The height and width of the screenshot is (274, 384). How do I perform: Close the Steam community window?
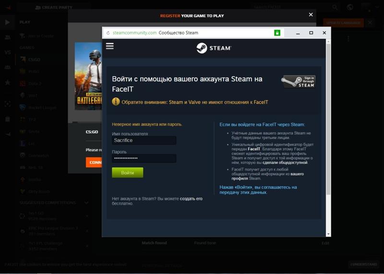click(x=324, y=33)
